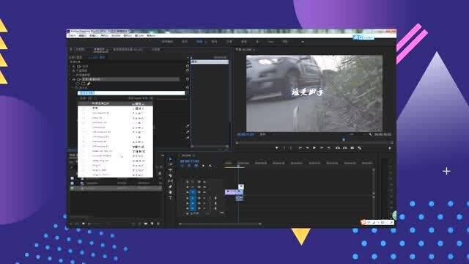This screenshot has height=264, width=469.
Task: Click Go to In point button
Action: click(300, 148)
